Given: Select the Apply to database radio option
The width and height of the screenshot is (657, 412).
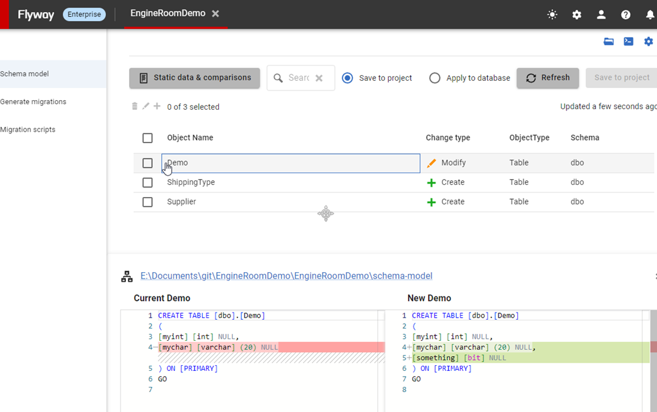Looking at the screenshot, I should pos(435,78).
